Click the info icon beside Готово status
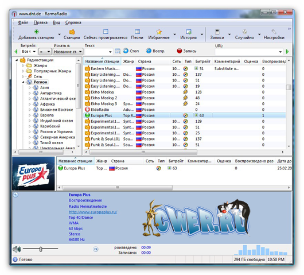 [15, 259]
